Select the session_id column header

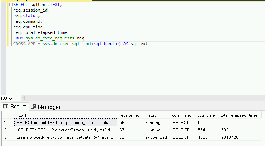tap(130, 115)
